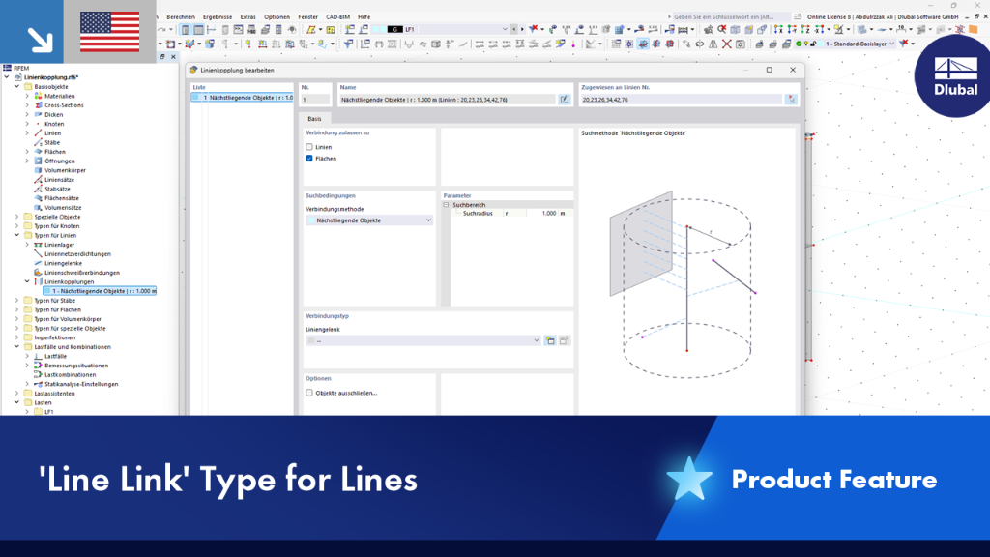Open the Hilfe menu
The image size is (990, 557).
364,17
